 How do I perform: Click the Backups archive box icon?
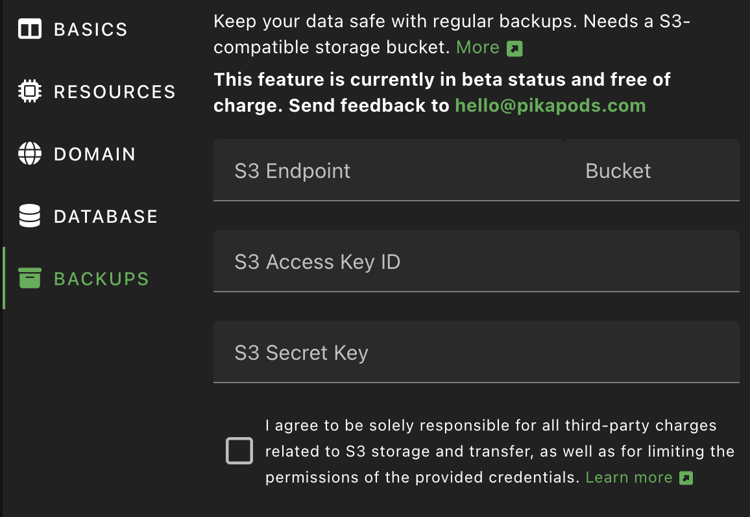[x=30, y=279]
